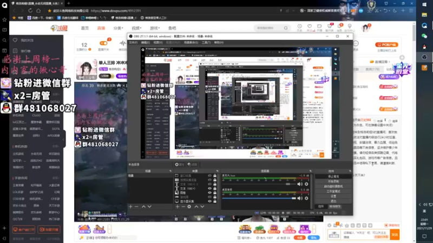Open settings gear for 桌面音频 channel
The image size is (433, 243).
click(306, 198)
